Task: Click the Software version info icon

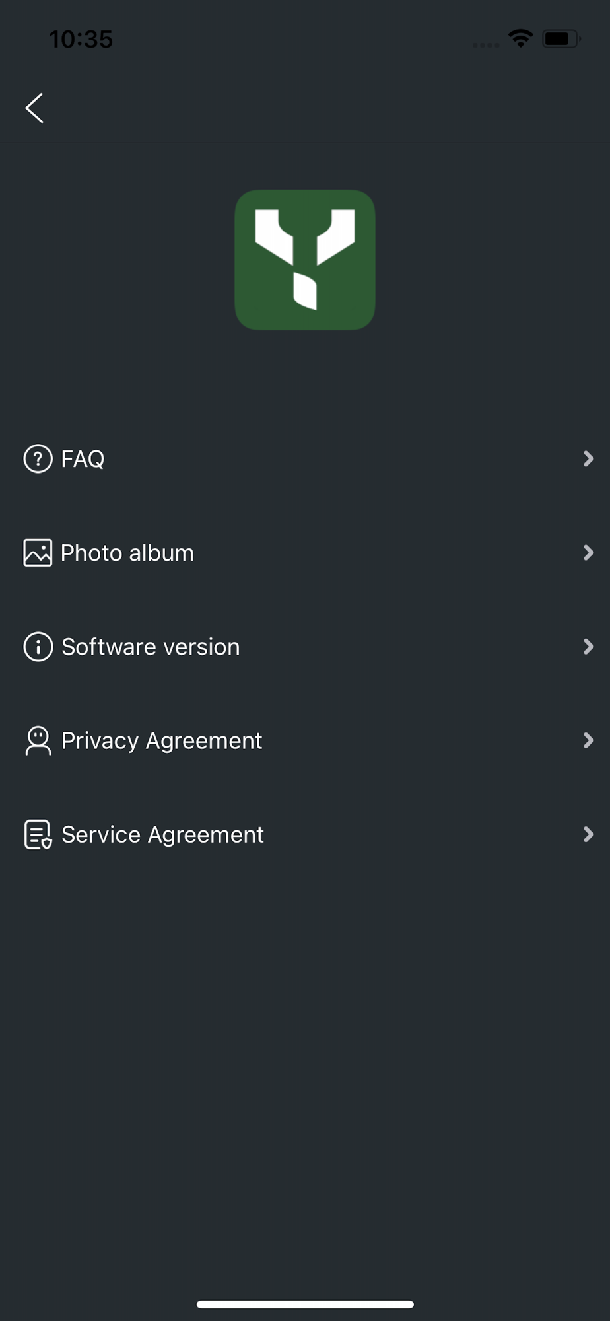Action: coord(38,647)
